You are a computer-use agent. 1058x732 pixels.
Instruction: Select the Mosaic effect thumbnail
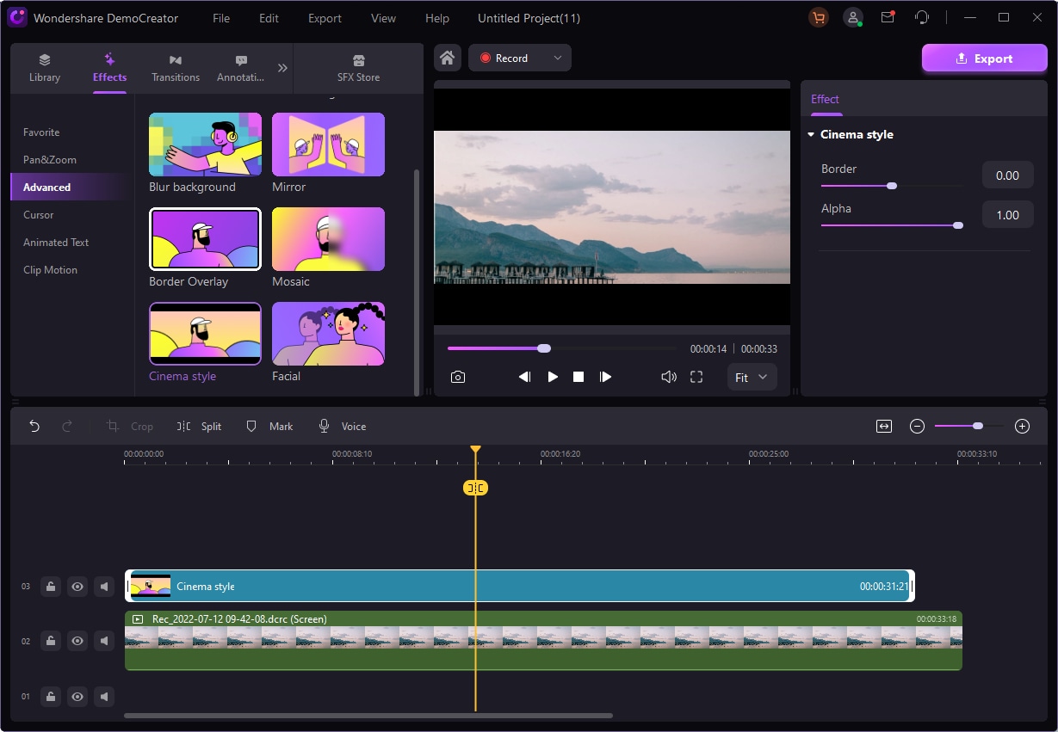[x=328, y=239]
